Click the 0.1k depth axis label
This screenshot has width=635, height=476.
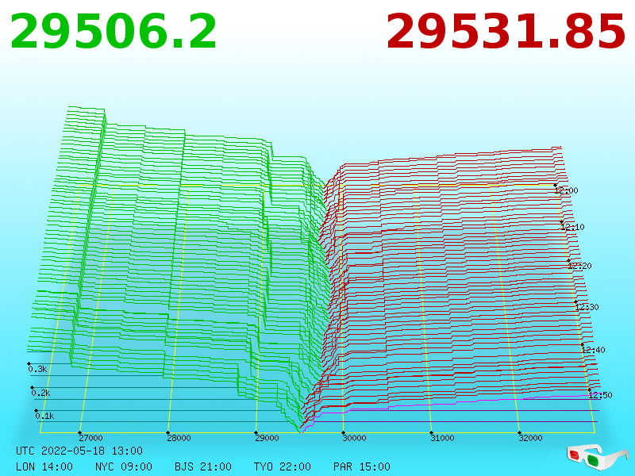[x=44, y=416]
